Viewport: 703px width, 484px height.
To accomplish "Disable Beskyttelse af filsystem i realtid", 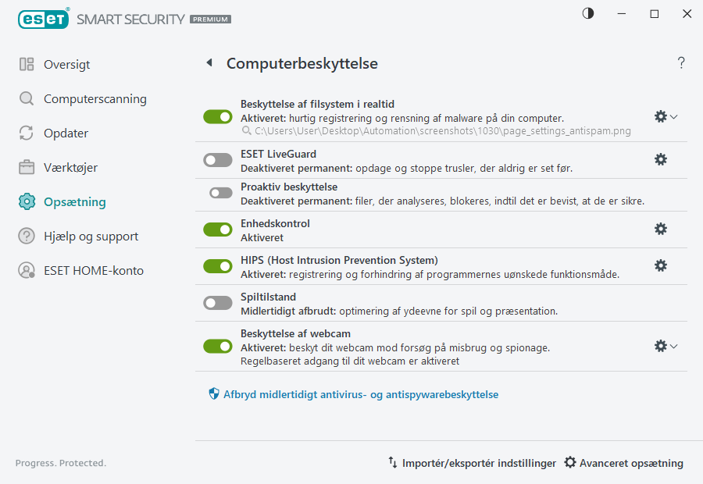I will [217, 116].
